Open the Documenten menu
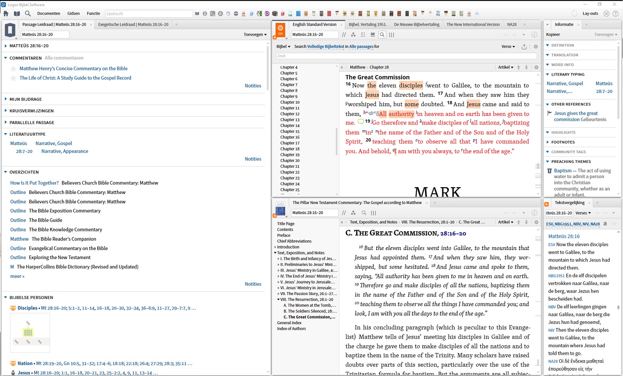 point(49,14)
